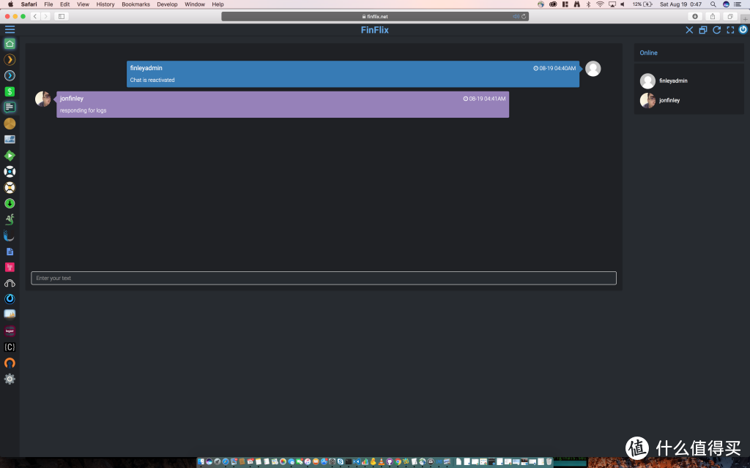This screenshot has width=750, height=468.
Task: Open the Develop menu in Safari
Action: coord(167,4)
